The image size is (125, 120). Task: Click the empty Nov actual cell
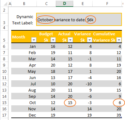point(65,109)
